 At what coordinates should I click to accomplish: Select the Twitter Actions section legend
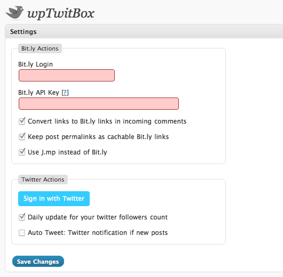[43, 180]
